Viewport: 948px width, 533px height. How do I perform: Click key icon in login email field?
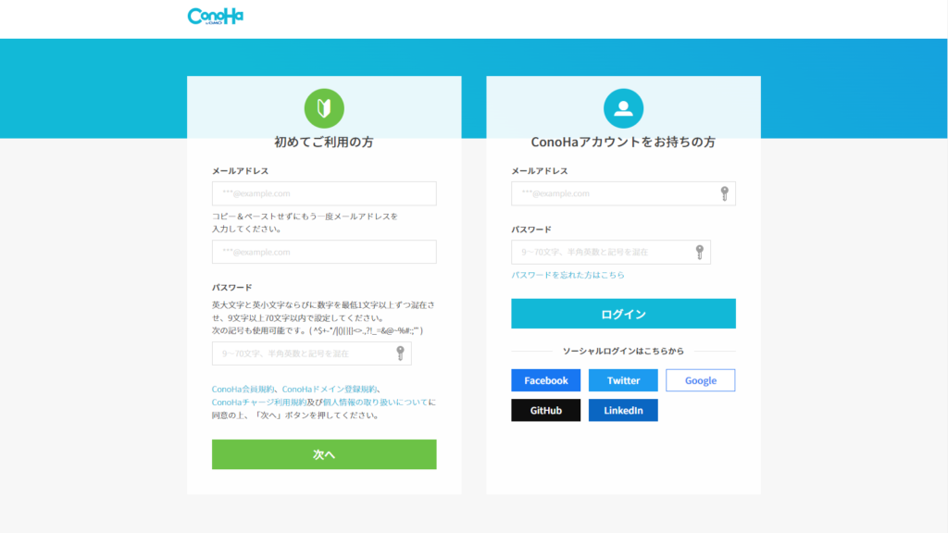(x=724, y=193)
